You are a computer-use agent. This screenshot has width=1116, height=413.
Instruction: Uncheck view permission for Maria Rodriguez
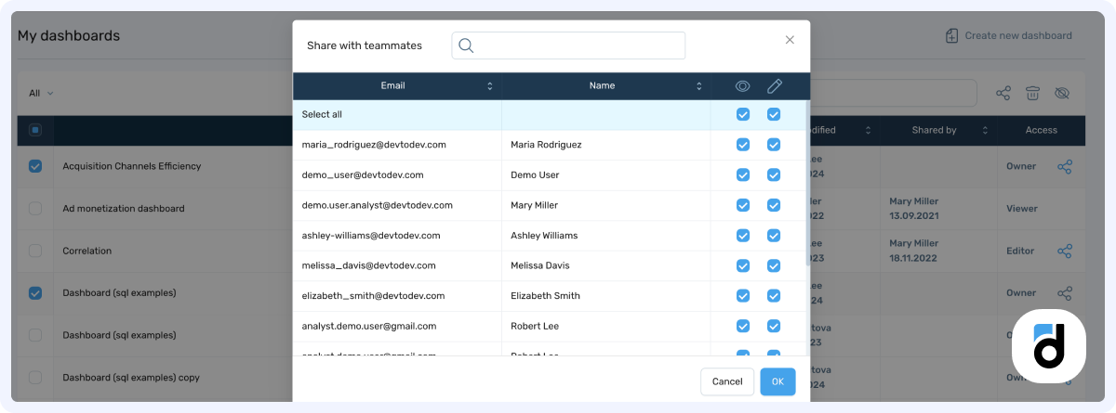(742, 145)
